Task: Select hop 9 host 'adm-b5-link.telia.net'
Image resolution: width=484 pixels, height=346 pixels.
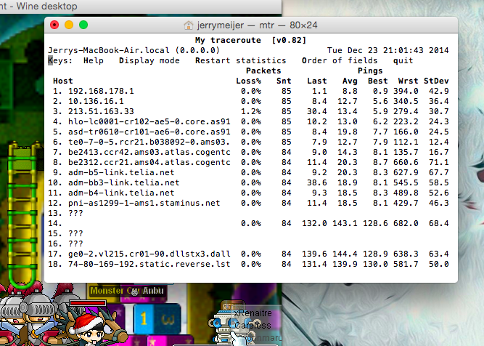Action: pyautogui.click(x=121, y=172)
